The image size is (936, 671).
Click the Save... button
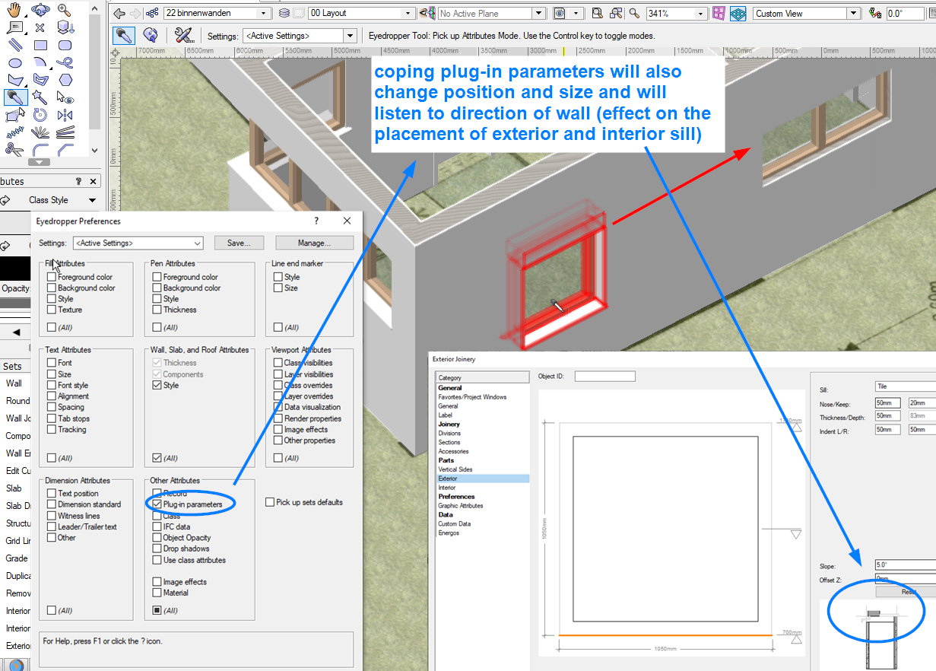(239, 243)
